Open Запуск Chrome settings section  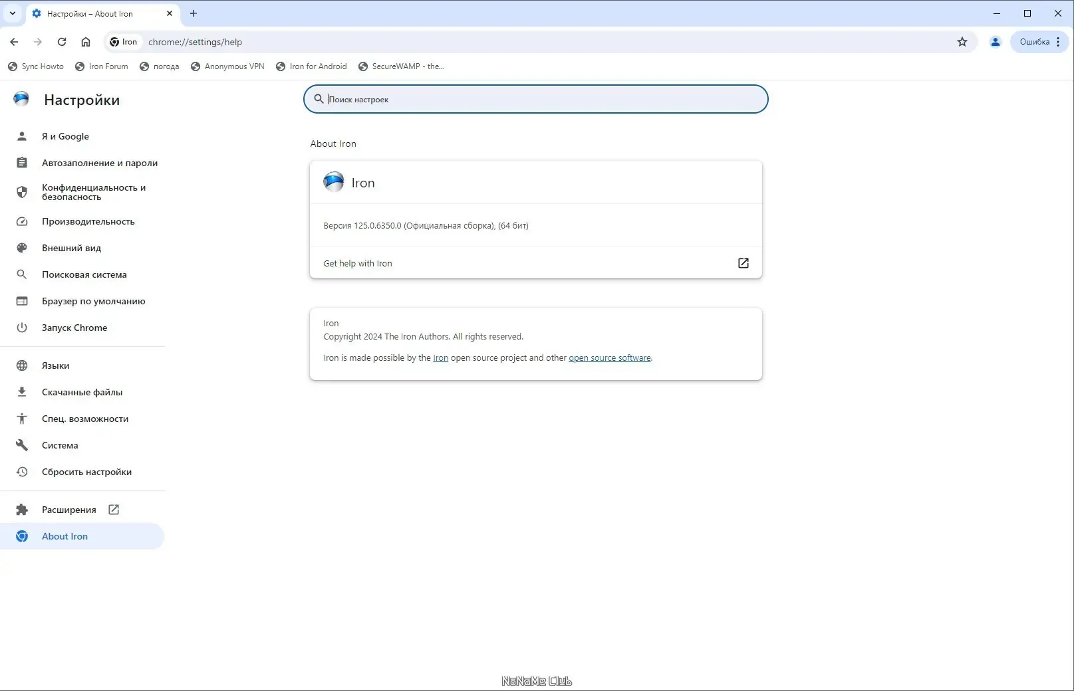[x=82, y=328]
